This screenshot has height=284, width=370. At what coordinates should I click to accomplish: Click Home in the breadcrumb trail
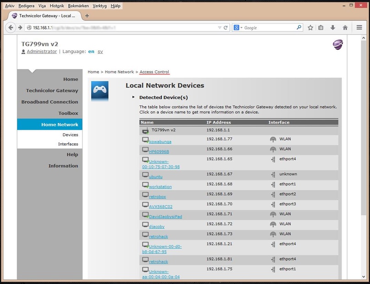94,72
